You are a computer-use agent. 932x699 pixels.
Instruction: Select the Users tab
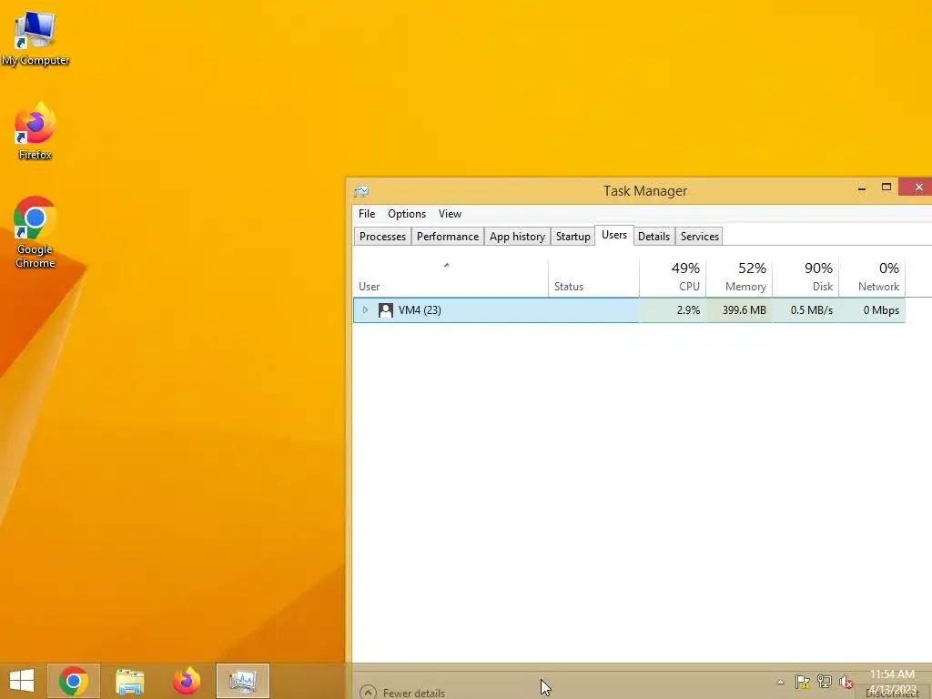coord(614,235)
